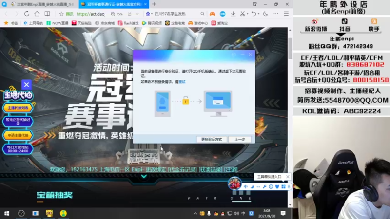Close the 主播代抽 side panel X
The height and width of the screenshot is (219, 390).
coord(27,85)
